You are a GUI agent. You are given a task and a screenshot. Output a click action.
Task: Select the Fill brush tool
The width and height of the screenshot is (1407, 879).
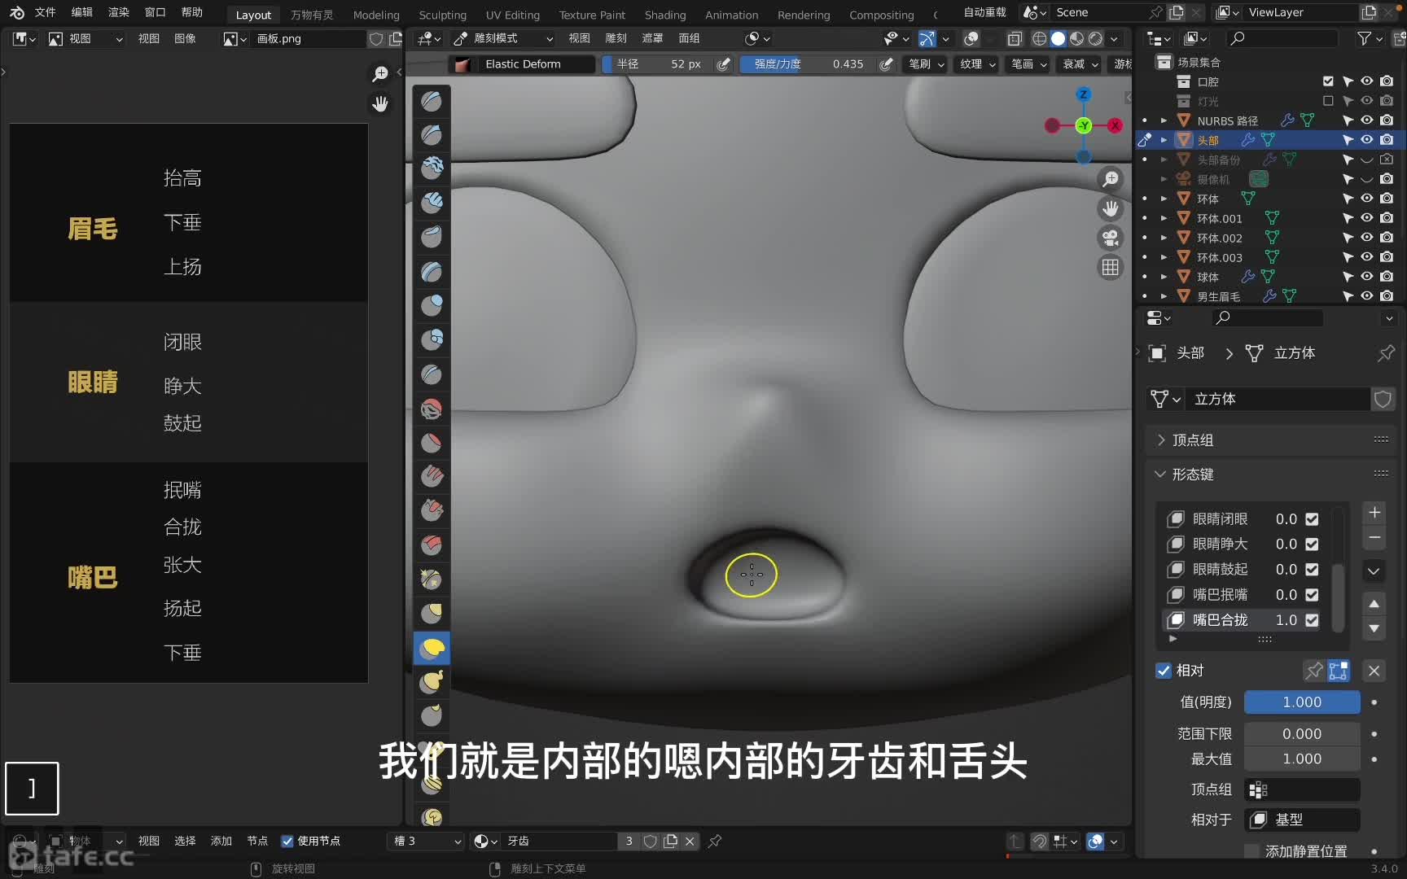click(x=432, y=476)
